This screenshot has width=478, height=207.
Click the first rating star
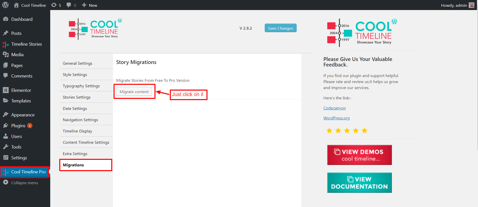click(329, 130)
